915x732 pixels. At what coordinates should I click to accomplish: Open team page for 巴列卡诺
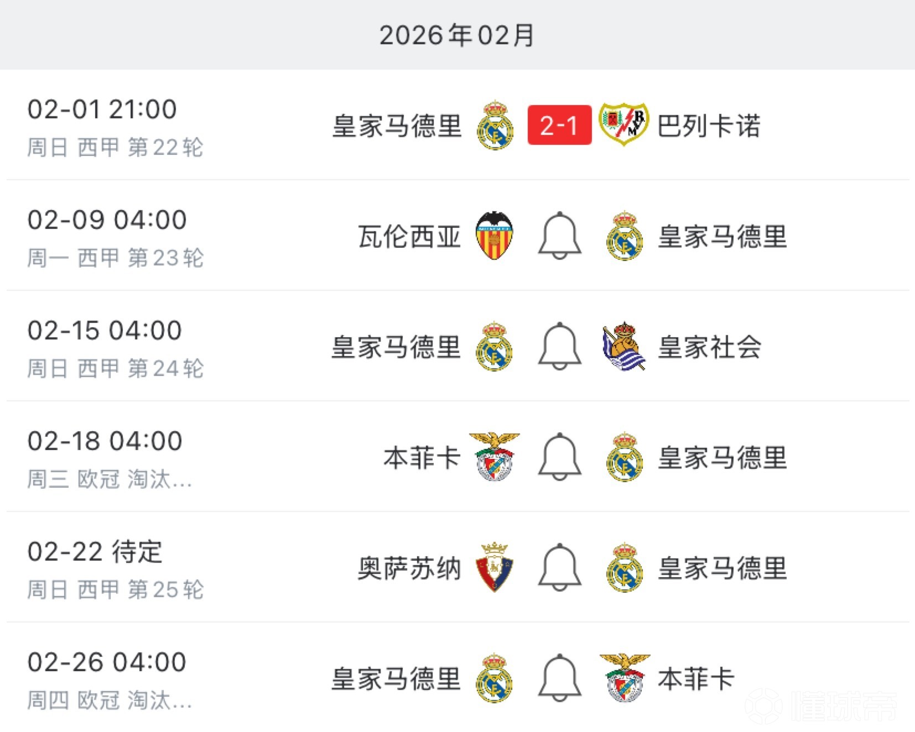[709, 126]
